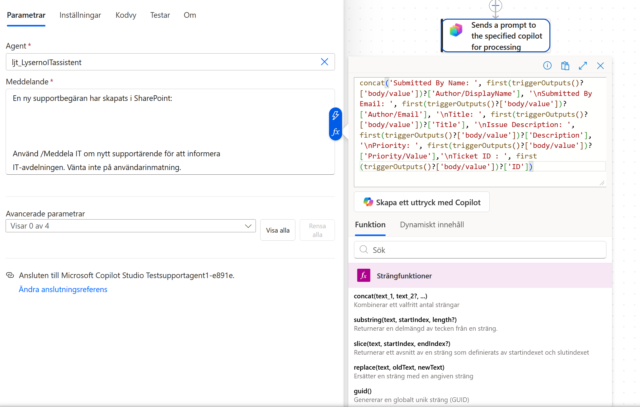Switch to the Testar tab

tap(160, 15)
